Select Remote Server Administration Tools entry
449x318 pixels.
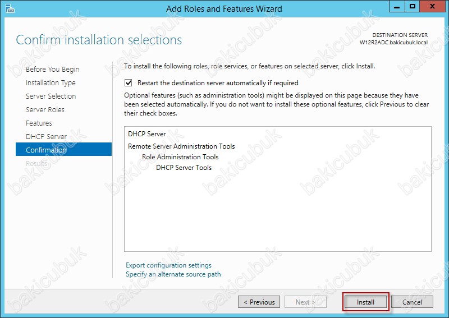pos(181,146)
